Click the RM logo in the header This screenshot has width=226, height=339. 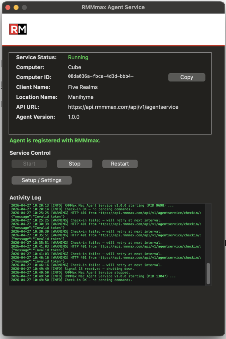click(18, 29)
